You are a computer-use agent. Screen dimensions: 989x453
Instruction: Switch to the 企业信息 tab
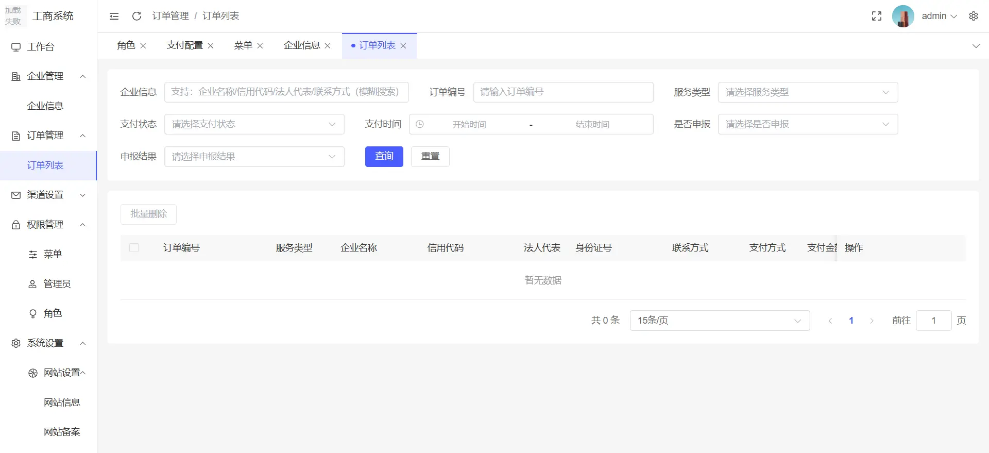[x=302, y=45]
